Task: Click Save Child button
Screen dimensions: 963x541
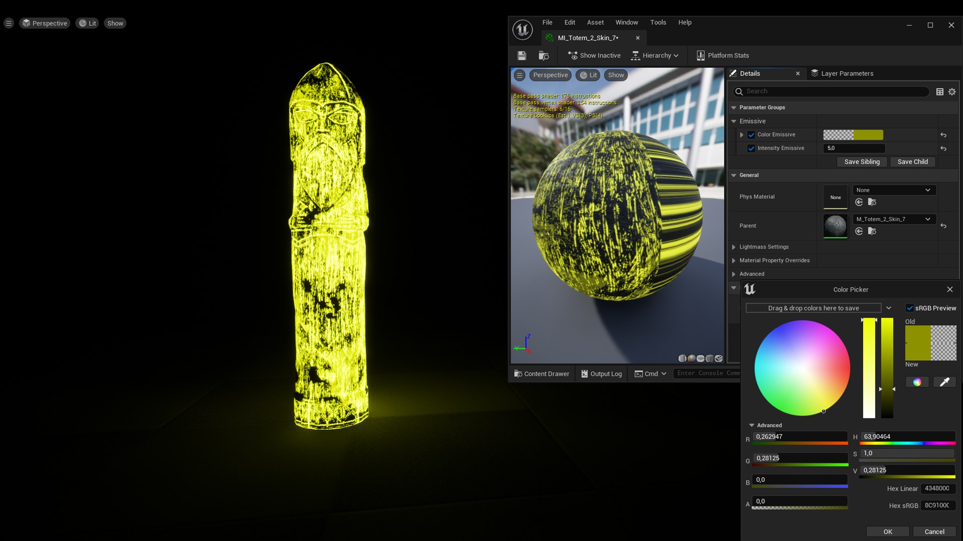Action: point(912,162)
